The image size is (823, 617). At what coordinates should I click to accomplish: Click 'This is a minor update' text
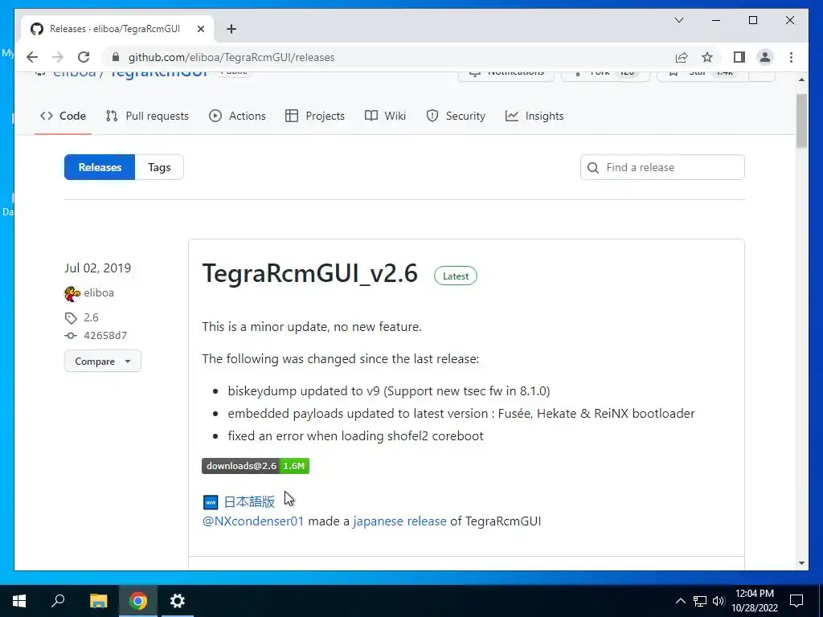(312, 327)
